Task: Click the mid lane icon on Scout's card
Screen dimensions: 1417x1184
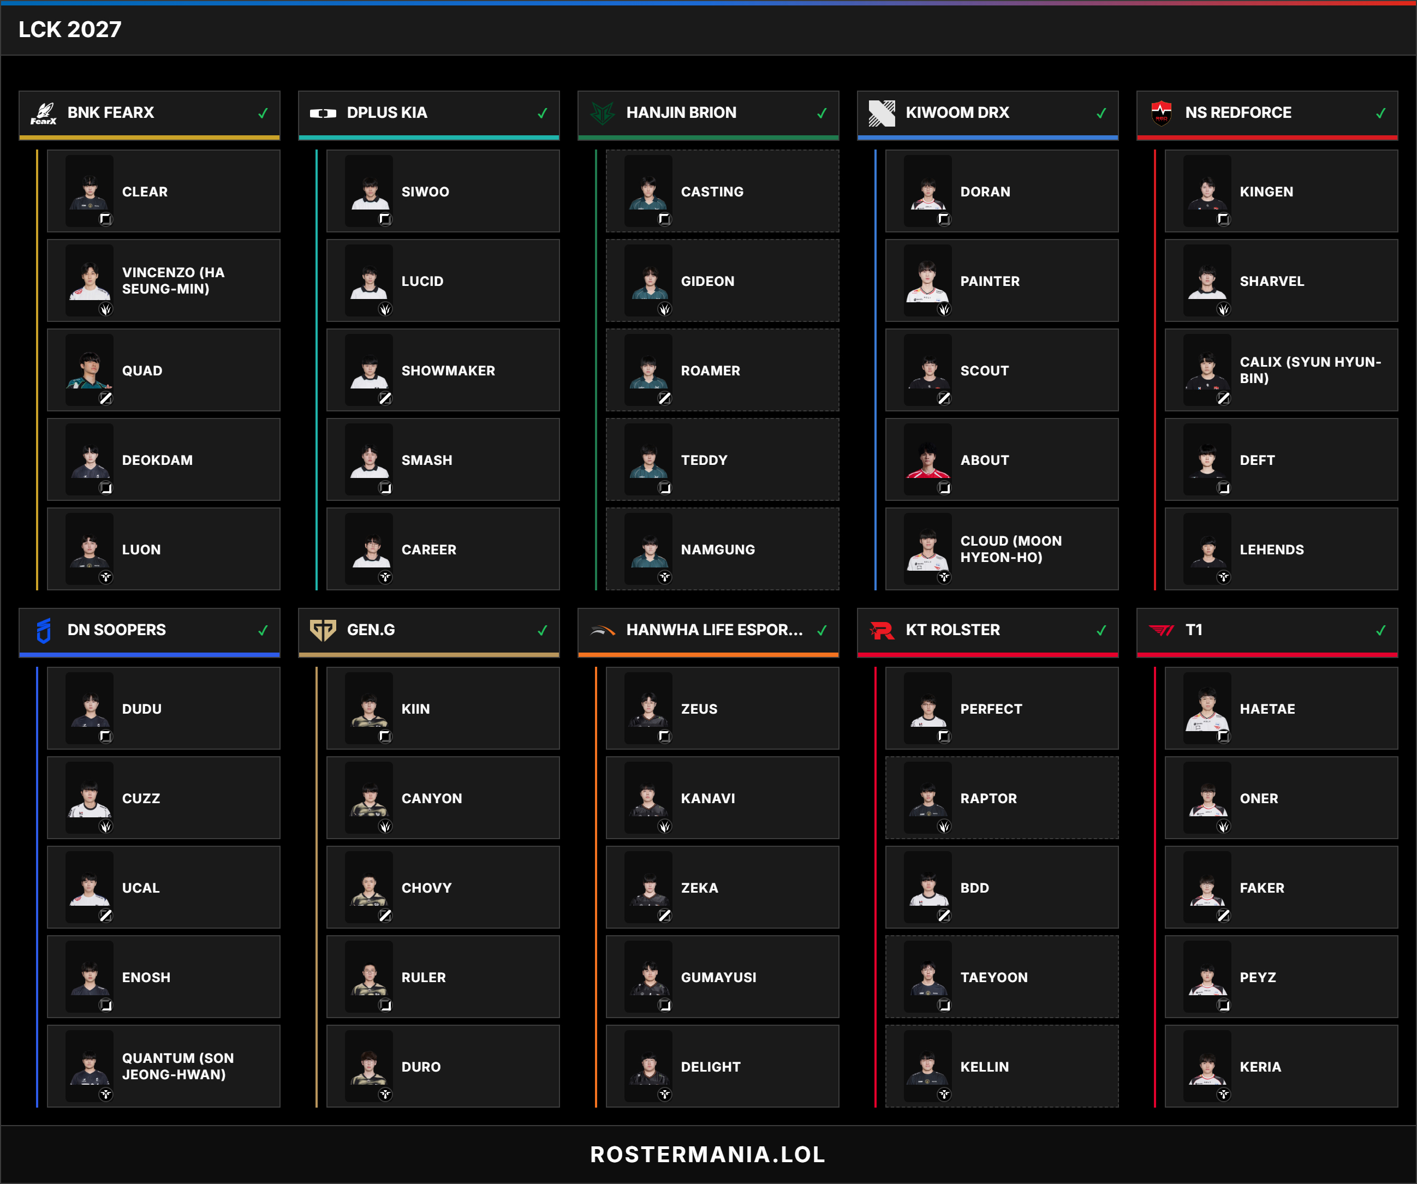Action: point(944,399)
